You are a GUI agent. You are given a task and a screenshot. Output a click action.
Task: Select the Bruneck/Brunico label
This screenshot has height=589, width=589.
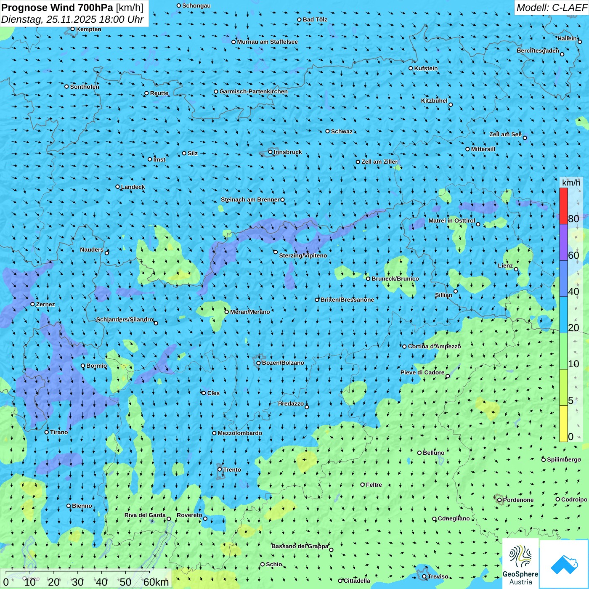pos(395,279)
